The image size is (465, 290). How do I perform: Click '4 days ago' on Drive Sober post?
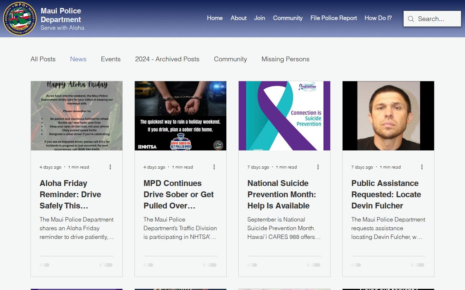(x=154, y=167)
